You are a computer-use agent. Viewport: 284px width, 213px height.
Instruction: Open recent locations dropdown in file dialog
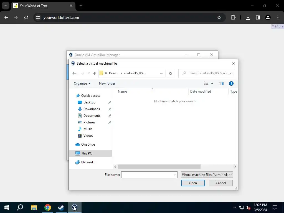pos(89,73)
